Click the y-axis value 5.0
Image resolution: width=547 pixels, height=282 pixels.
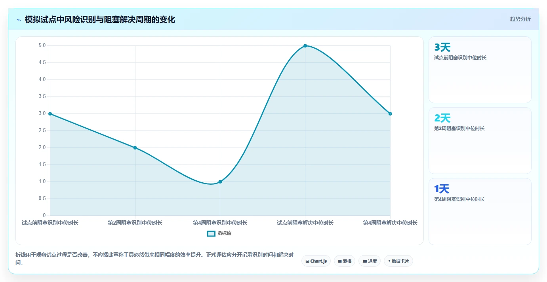42,46
